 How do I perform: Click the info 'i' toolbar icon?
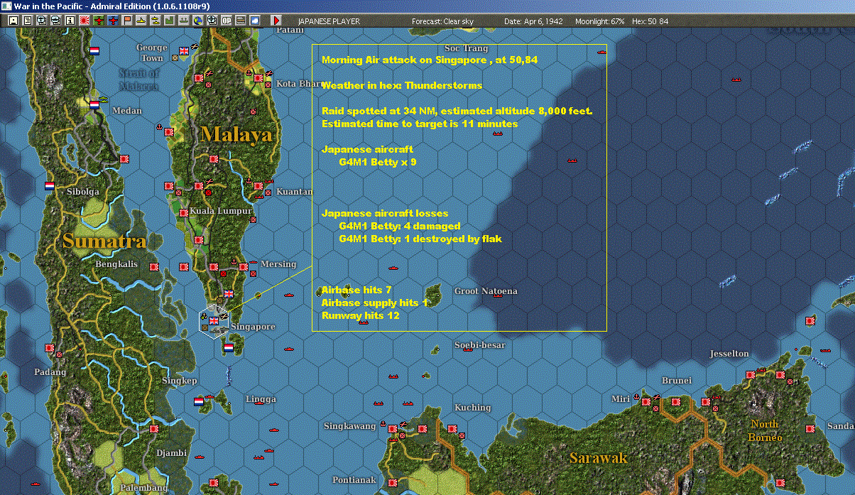70,21
